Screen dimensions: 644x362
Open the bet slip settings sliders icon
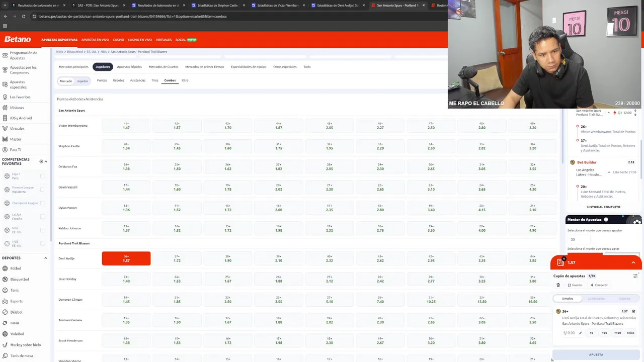coord(635,276)
